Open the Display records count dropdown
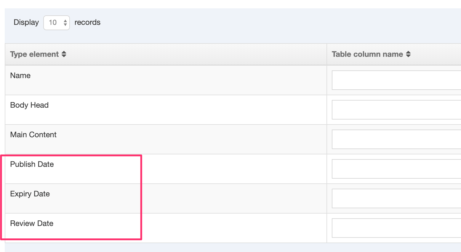This screenshot has width=461, height=252. tap(56, 23)
